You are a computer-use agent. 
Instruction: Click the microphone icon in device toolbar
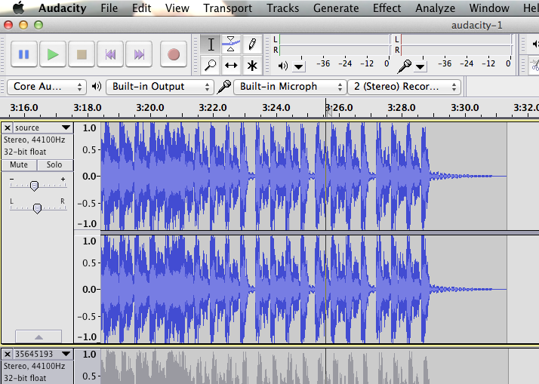pyautogui.click(x=224, y=87)
